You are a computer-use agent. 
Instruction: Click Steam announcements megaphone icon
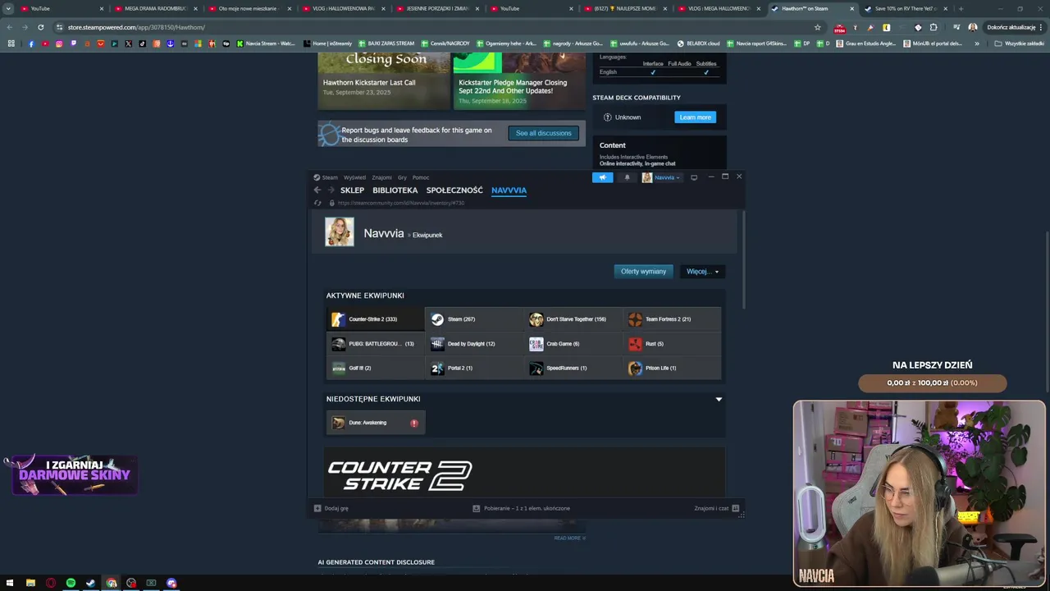602,177
